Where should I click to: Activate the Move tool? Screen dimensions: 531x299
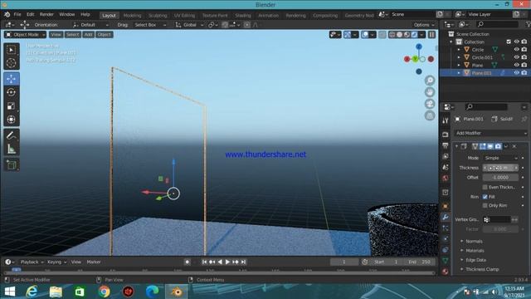11,79
